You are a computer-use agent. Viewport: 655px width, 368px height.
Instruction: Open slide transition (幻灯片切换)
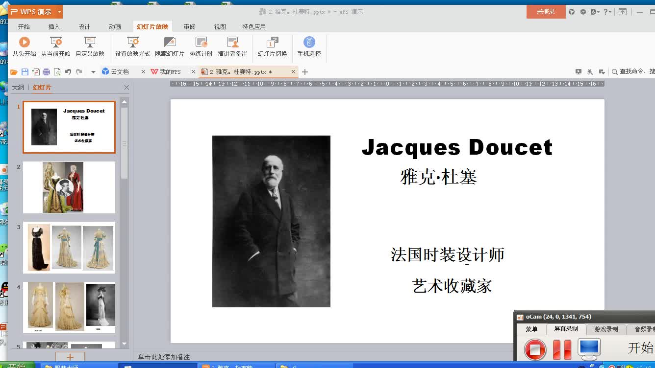[272, 47]
